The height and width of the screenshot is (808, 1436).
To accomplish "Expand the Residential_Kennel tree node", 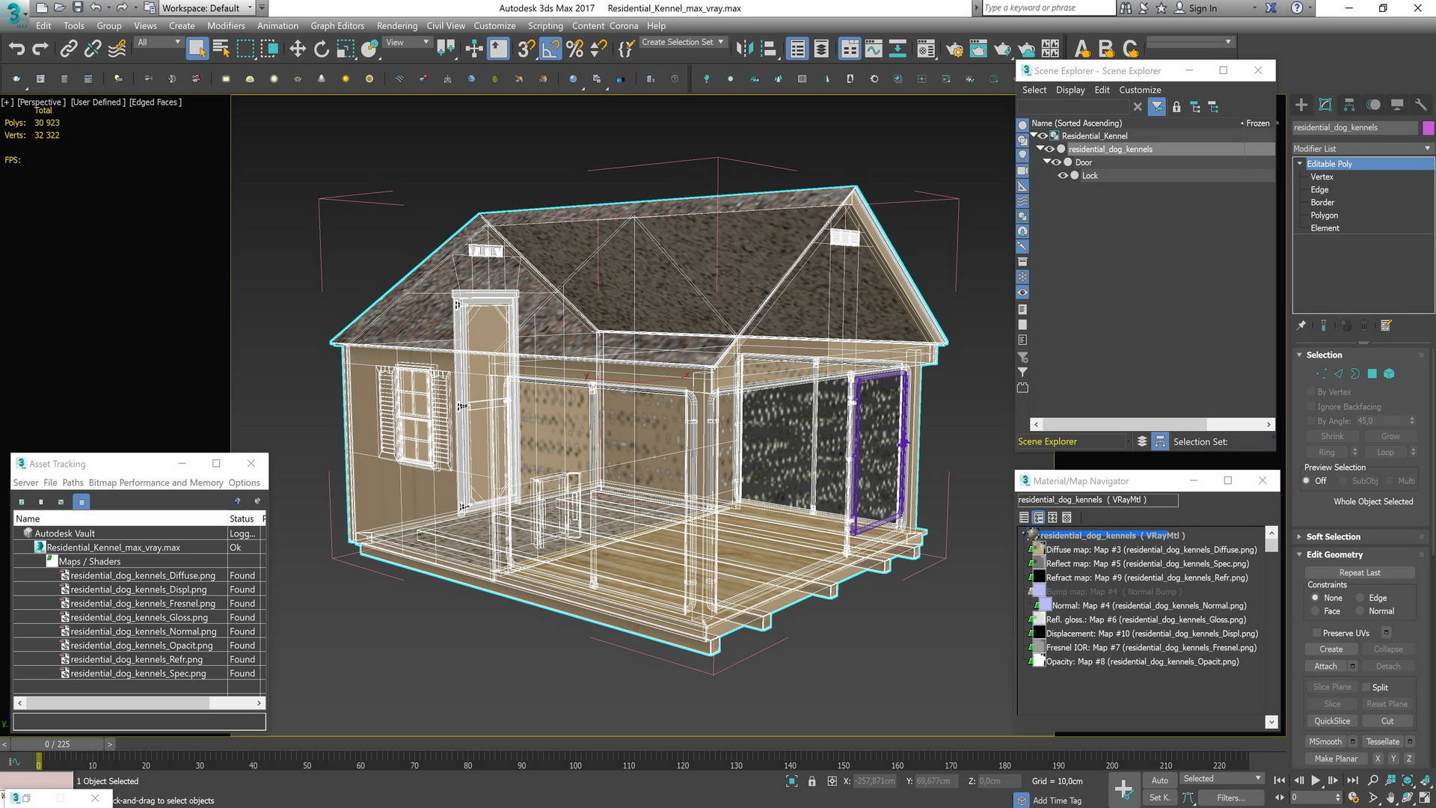I will tap(1036, 135).
